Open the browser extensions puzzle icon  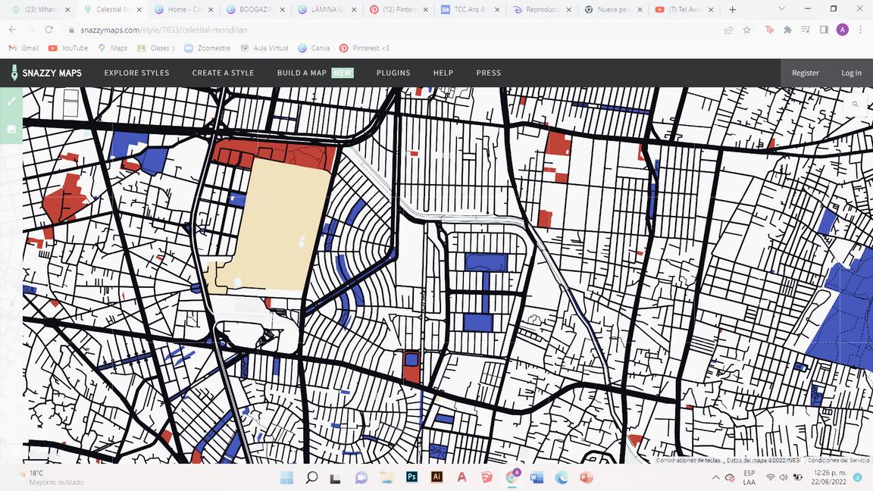pyautogui.click(x=787, y=30)
